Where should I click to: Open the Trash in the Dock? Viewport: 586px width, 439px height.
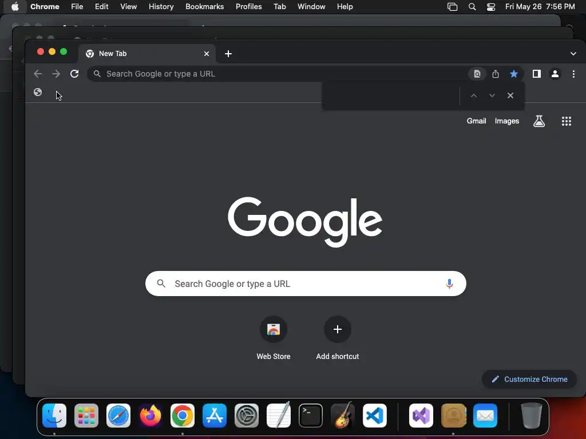[531, 416]
